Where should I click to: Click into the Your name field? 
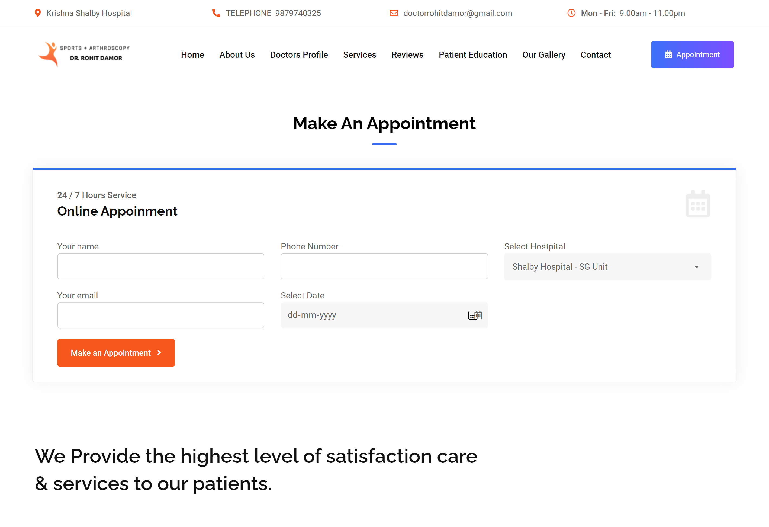pyautogui.click(x=161, y=266)
